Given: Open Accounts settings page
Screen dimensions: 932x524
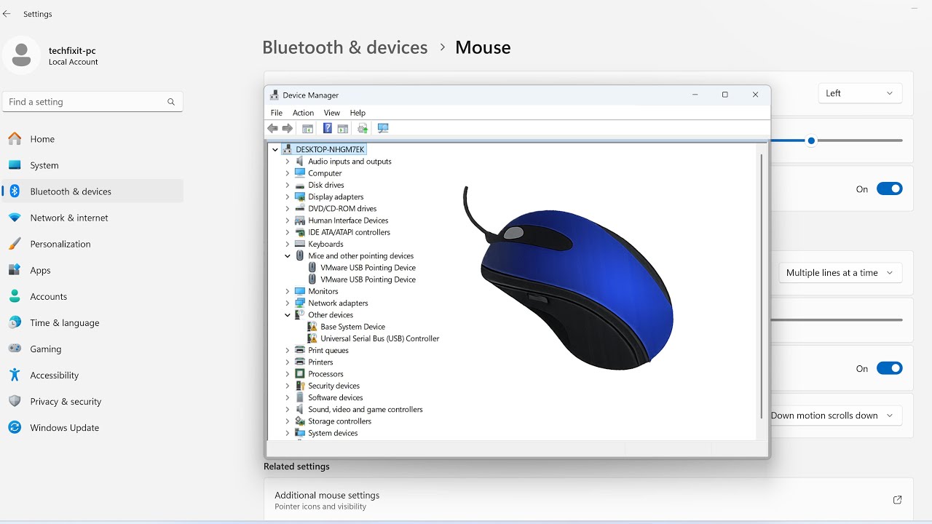Looking at the screenshot, I should pyautogui.click(x=92, y=296).
